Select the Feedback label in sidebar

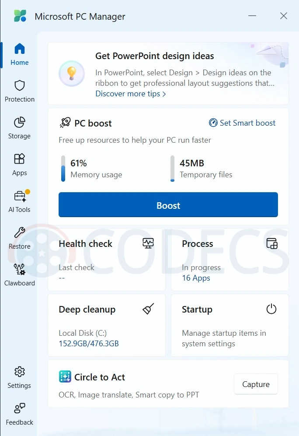click(19, 422)
